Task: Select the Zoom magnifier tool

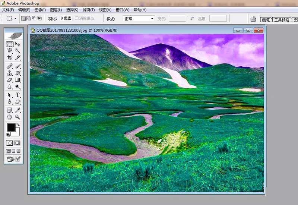Action: (x=18, y=117)
